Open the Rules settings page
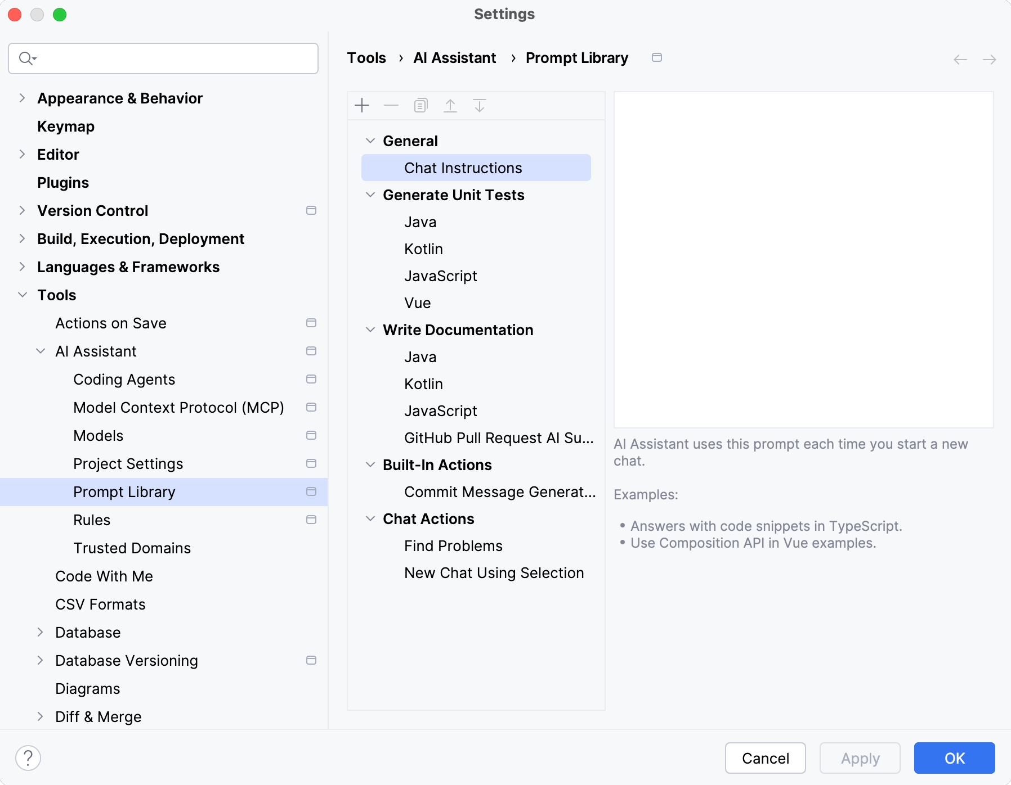 [x=92, y=520]
